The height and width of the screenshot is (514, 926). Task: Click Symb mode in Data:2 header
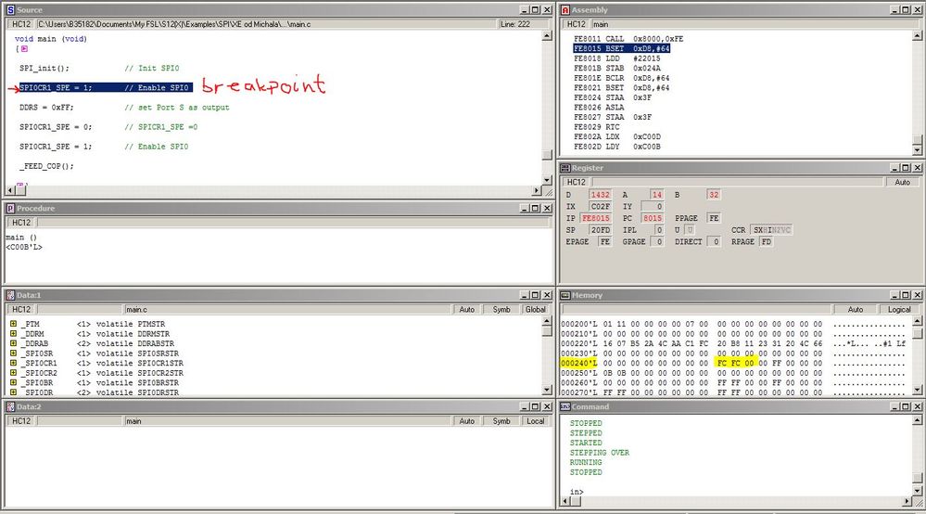click(x=501, y=421)
